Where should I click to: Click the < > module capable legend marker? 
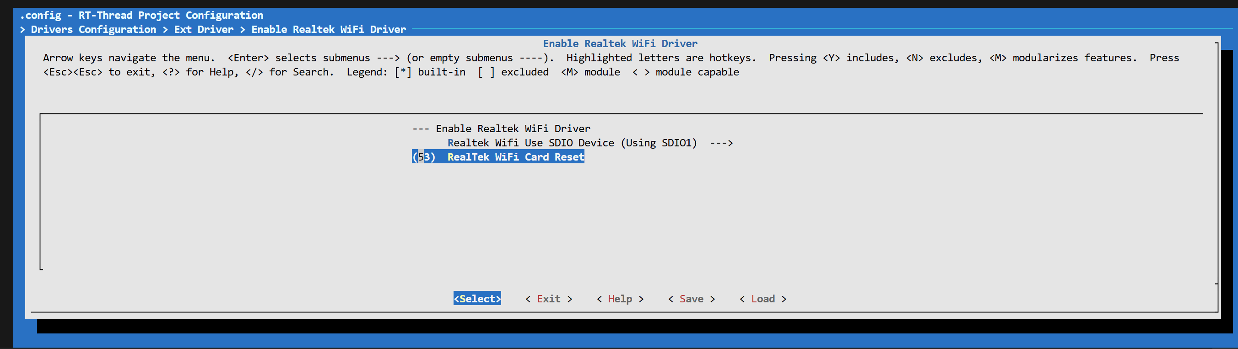coord(641,72)
